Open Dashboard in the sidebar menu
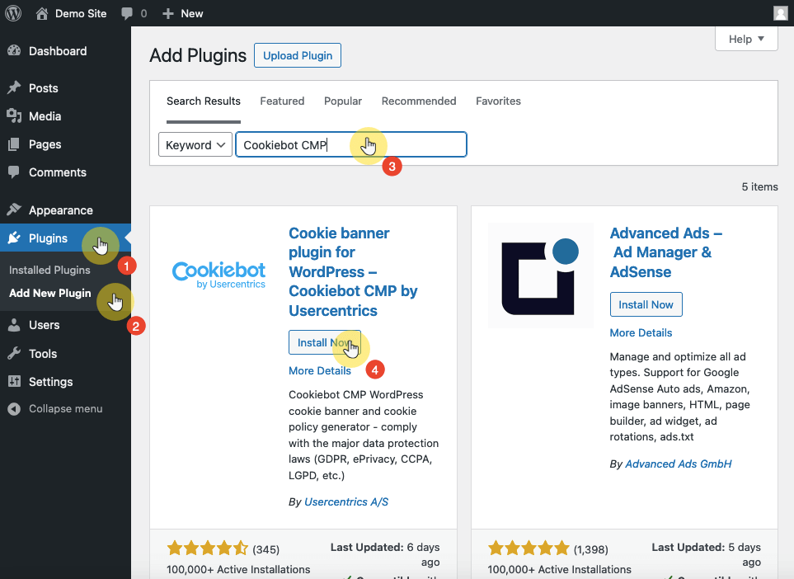This screenshot has width=794, height=579. (65, 51)
